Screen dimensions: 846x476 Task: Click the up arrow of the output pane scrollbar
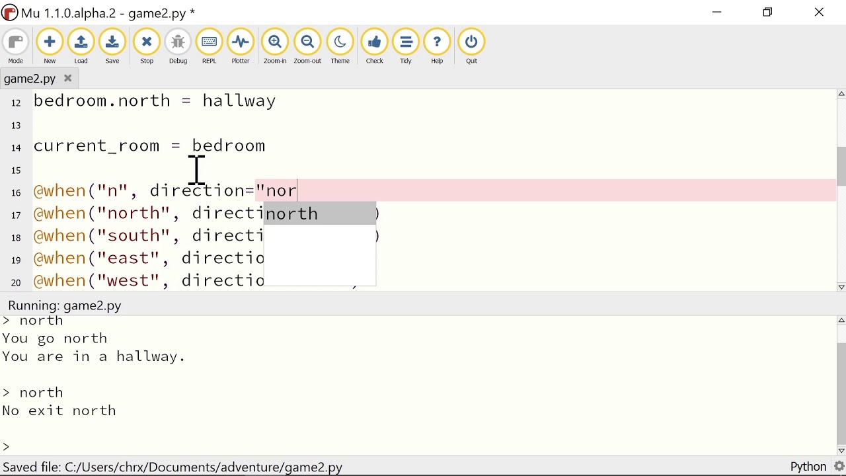[x=841, y=321]
